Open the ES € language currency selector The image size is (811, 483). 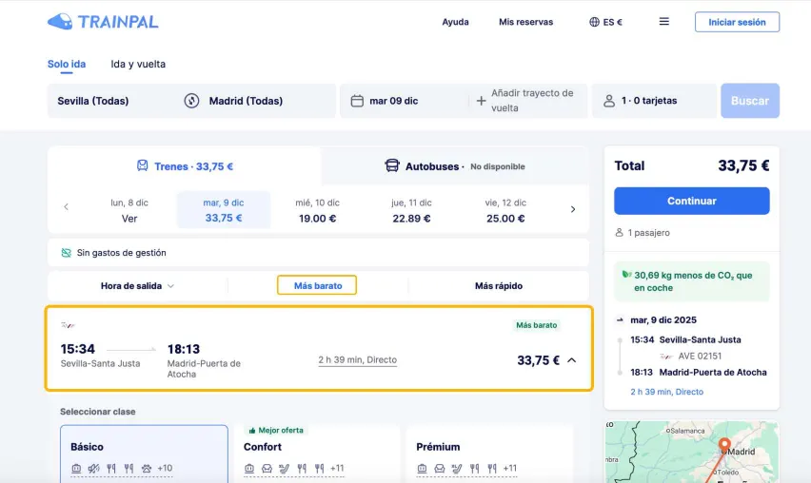tap(605, 22)
